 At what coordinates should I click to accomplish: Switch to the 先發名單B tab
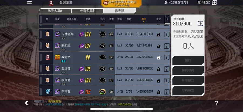pos(87,11)
